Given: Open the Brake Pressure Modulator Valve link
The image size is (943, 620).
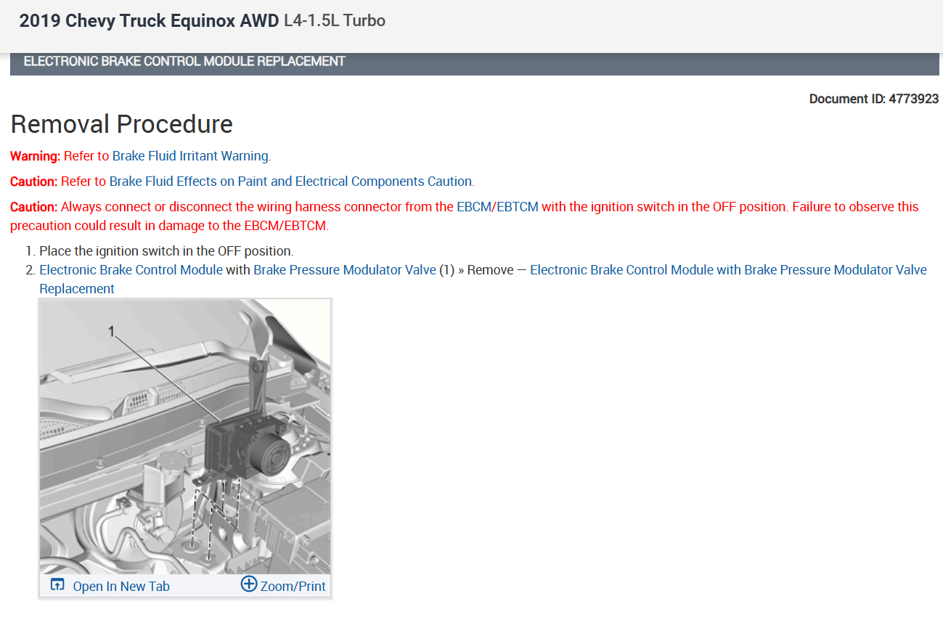Looking at the screenshot, I should pyautogui.click(x=345, y=269).
